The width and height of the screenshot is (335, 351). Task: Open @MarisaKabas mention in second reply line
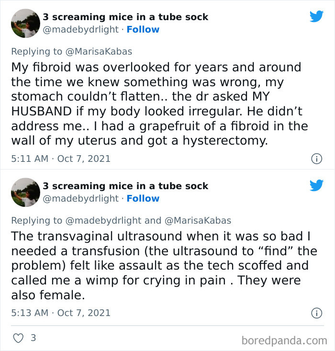198,221
